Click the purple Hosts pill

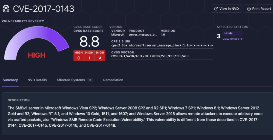(232, 33)
